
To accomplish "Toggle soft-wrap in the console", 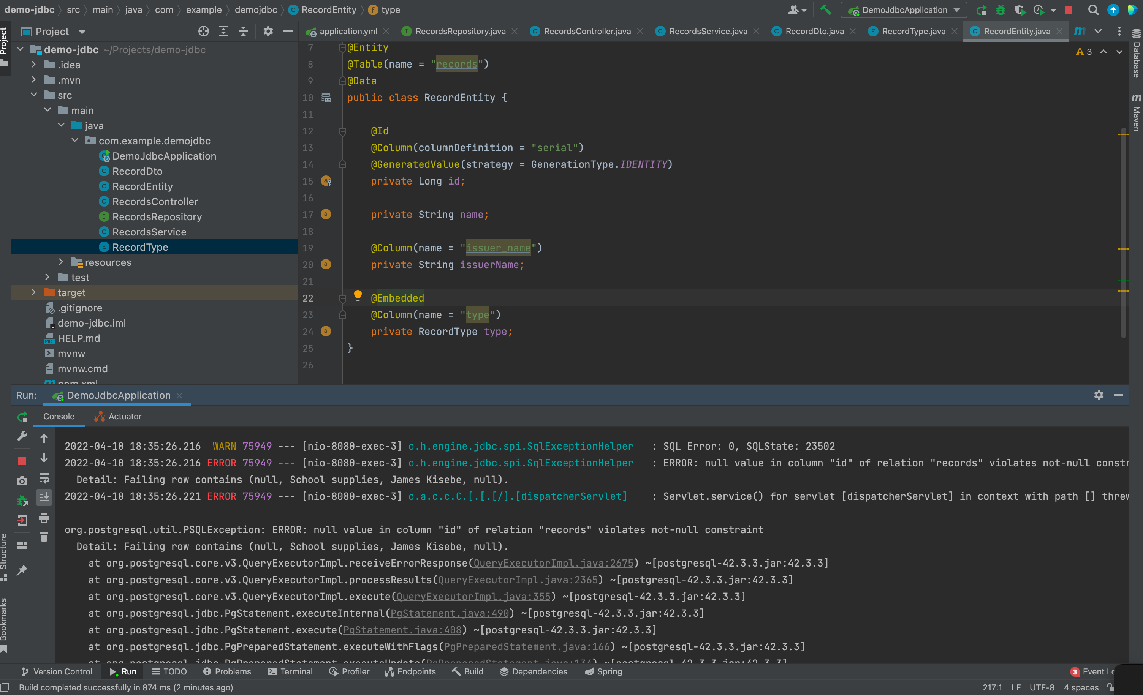I will [x=44, y=478].
